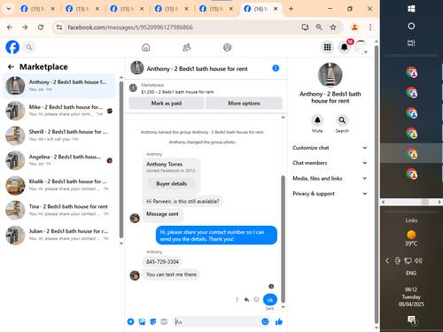This screenshot has height=332, width=443.
Task: Expand Media, files and links section
Action: pos(330,178)
